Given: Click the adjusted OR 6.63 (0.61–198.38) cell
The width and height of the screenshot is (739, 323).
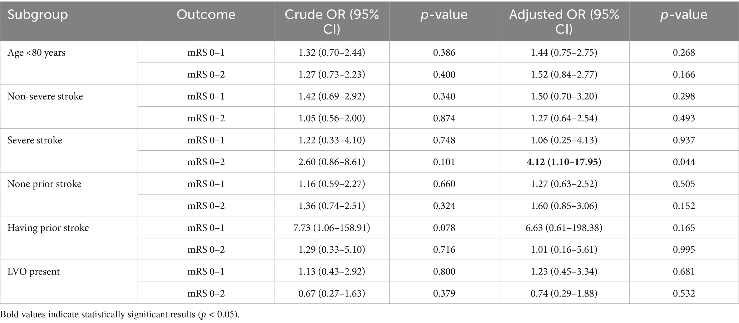Looking at the screenshot, I should [x=564, y=228].
